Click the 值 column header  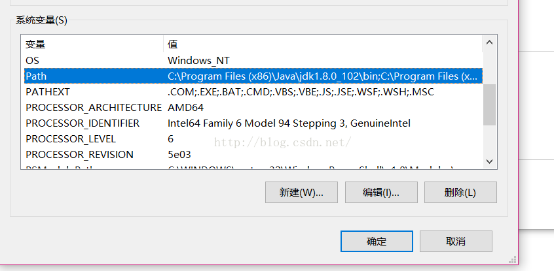click(x=322, y=44)
